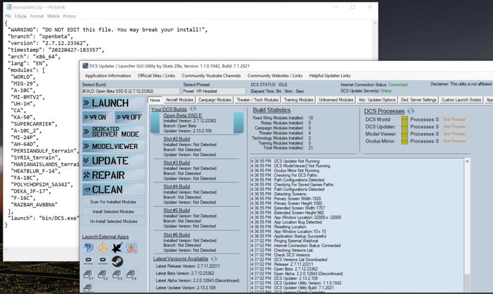This screenshot has width=493, height=294.
Task: Click the DCS World yellow status indicator
Action: (x=405, y=119)
